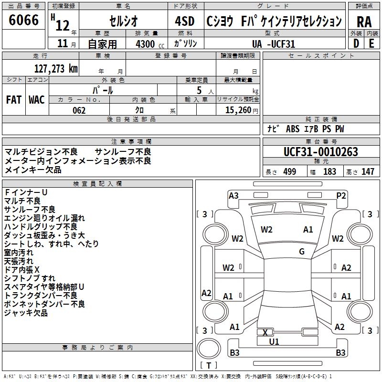Click the U1 trunk damage mark

pos(274,342)
